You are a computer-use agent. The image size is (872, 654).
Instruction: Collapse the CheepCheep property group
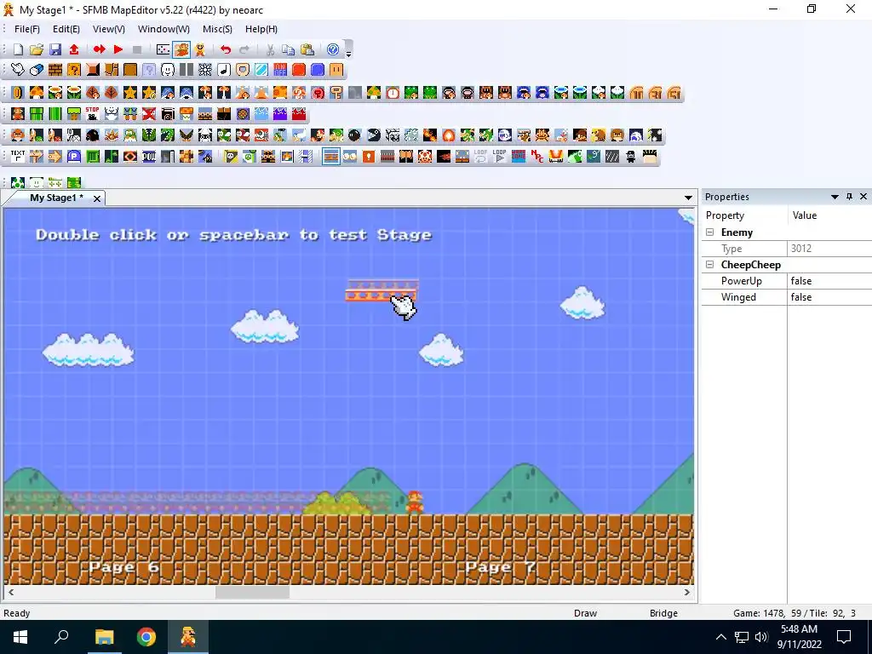click(x=710, y=265)
